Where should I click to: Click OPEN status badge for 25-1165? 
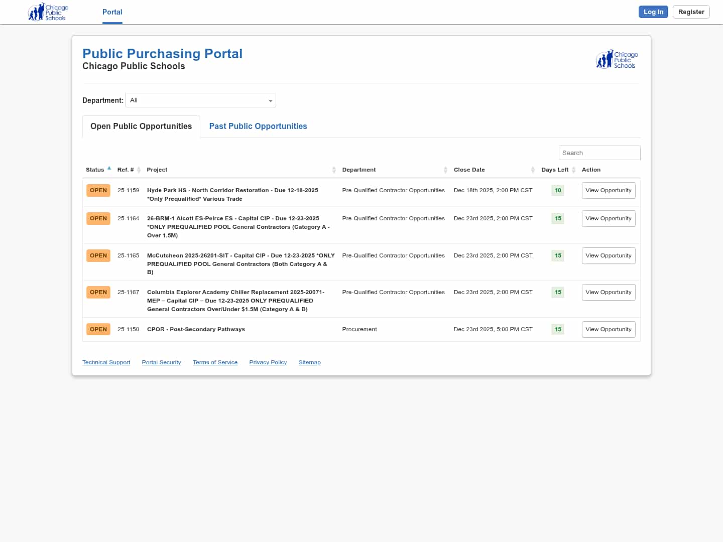coord(98,256)
